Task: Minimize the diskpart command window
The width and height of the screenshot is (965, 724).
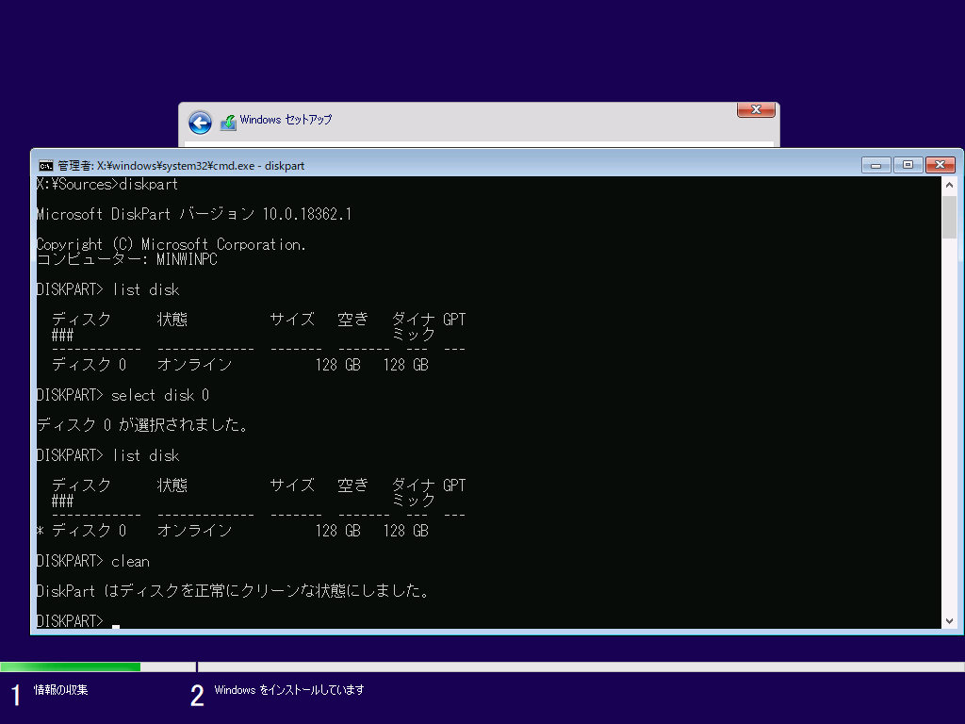Action: (x=875, y=165)
